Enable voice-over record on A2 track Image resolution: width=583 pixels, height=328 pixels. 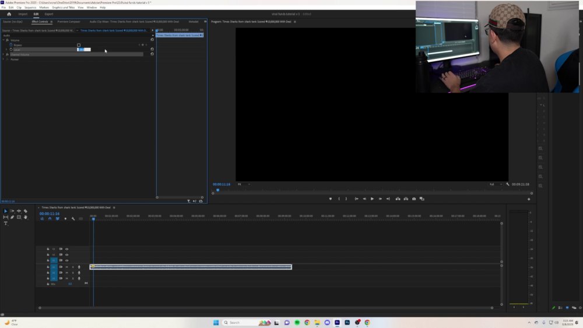pos(79,273)
